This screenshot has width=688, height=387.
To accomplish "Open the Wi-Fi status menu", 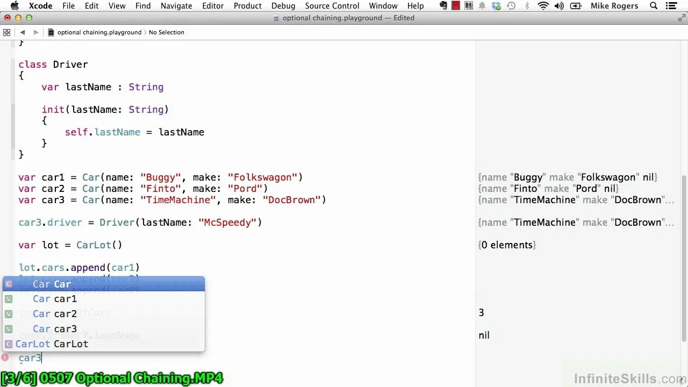I will (543, 6).
